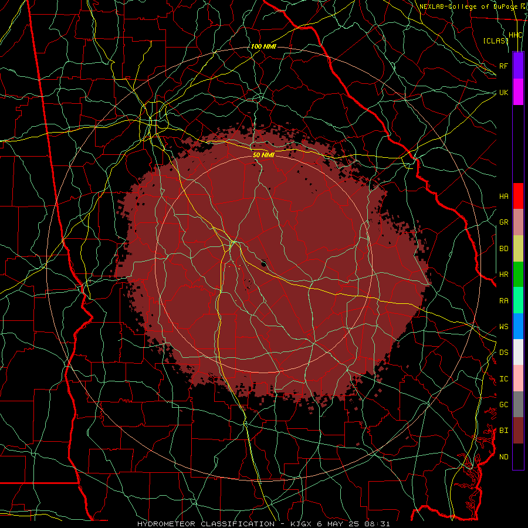528x528 pixels.
Task: Click the BD legend label
Action: click(504, 249)
